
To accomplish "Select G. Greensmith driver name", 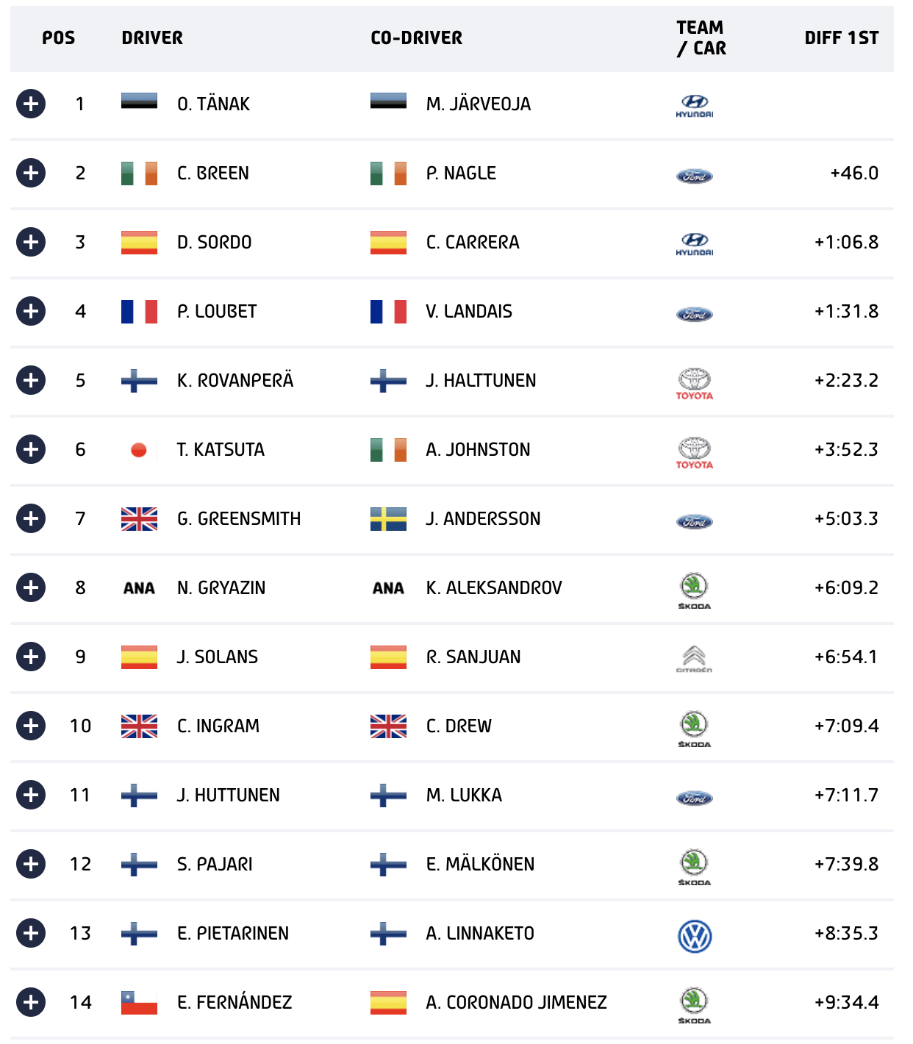I will (x=239, y=518).
